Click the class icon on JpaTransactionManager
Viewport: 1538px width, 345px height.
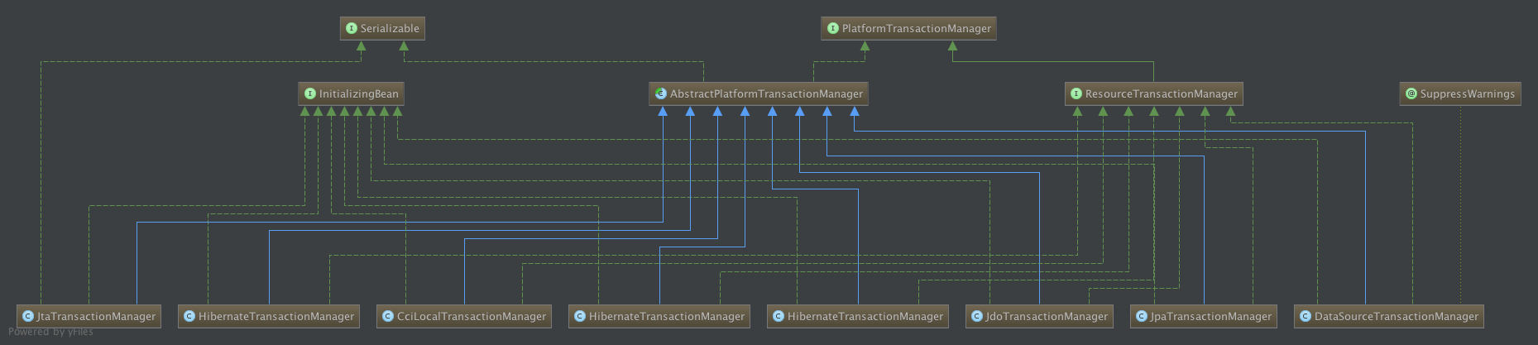click(x=1141, y=316)
